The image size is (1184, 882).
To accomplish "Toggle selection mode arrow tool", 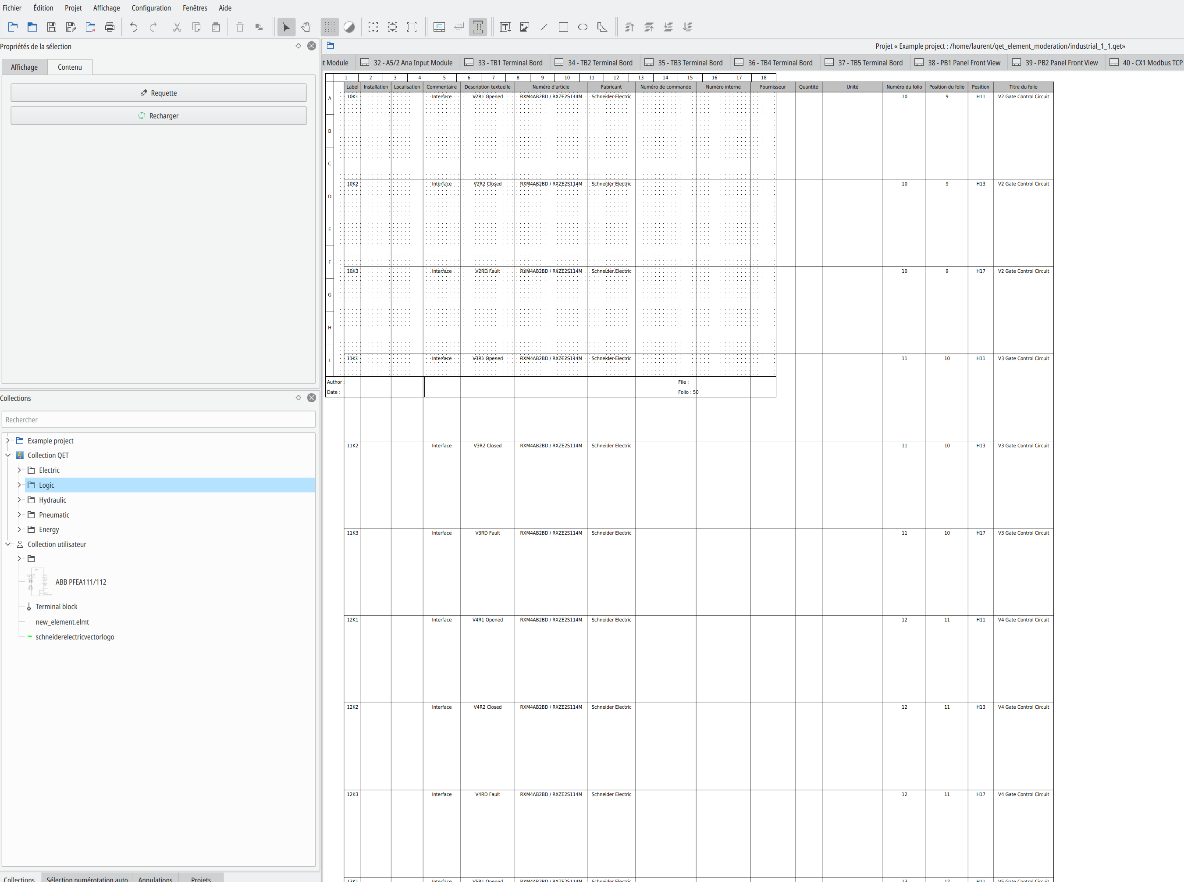I will [287, 27].
